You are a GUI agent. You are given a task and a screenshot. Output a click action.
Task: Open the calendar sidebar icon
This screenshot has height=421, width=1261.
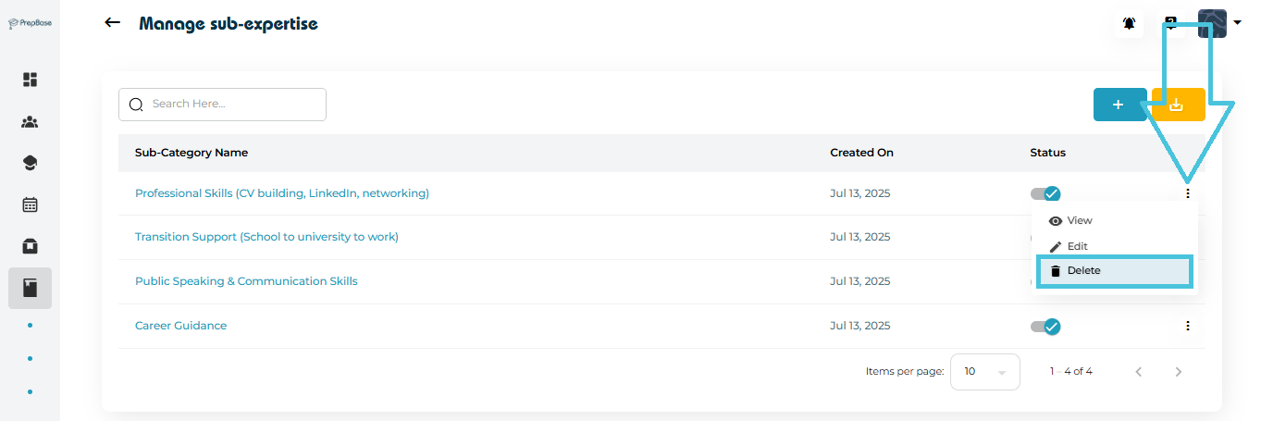[x=30, y=204]
